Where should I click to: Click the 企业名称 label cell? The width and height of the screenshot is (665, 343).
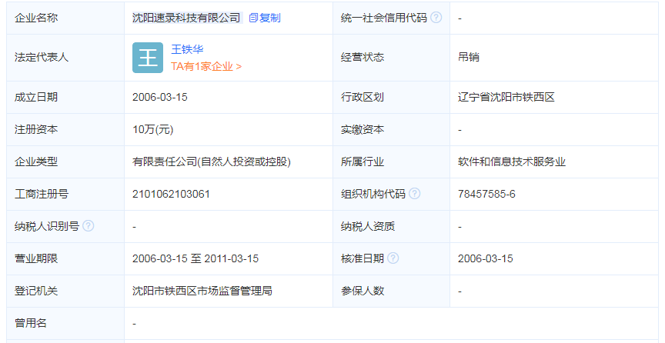click(x=65, y=18)
